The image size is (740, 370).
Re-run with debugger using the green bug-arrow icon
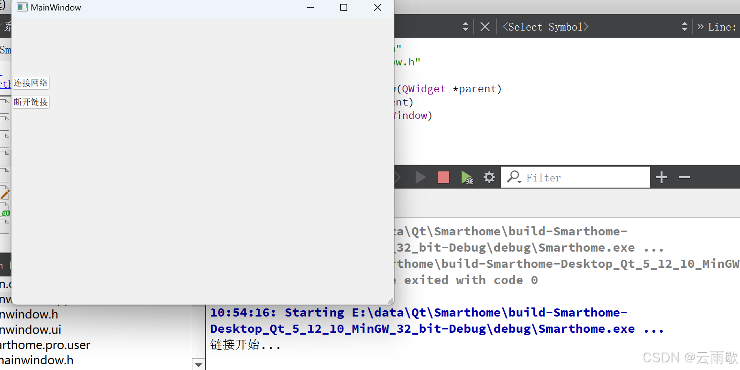467,178
